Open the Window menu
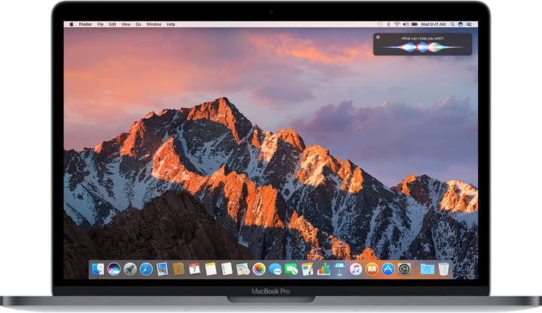The image size is (542, 313). point(154,24)
